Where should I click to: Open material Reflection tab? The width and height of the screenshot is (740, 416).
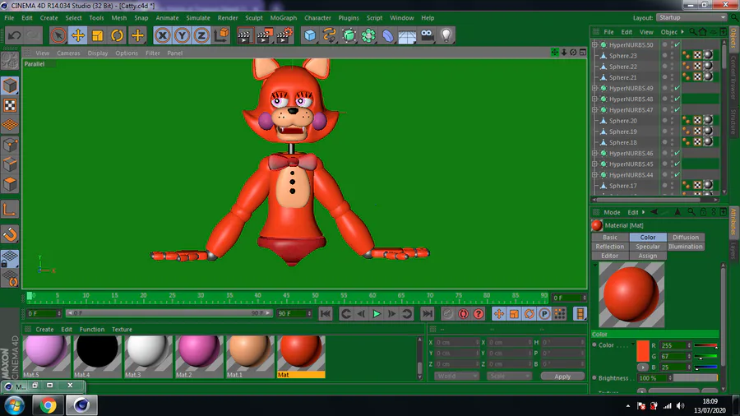point(610,247)
